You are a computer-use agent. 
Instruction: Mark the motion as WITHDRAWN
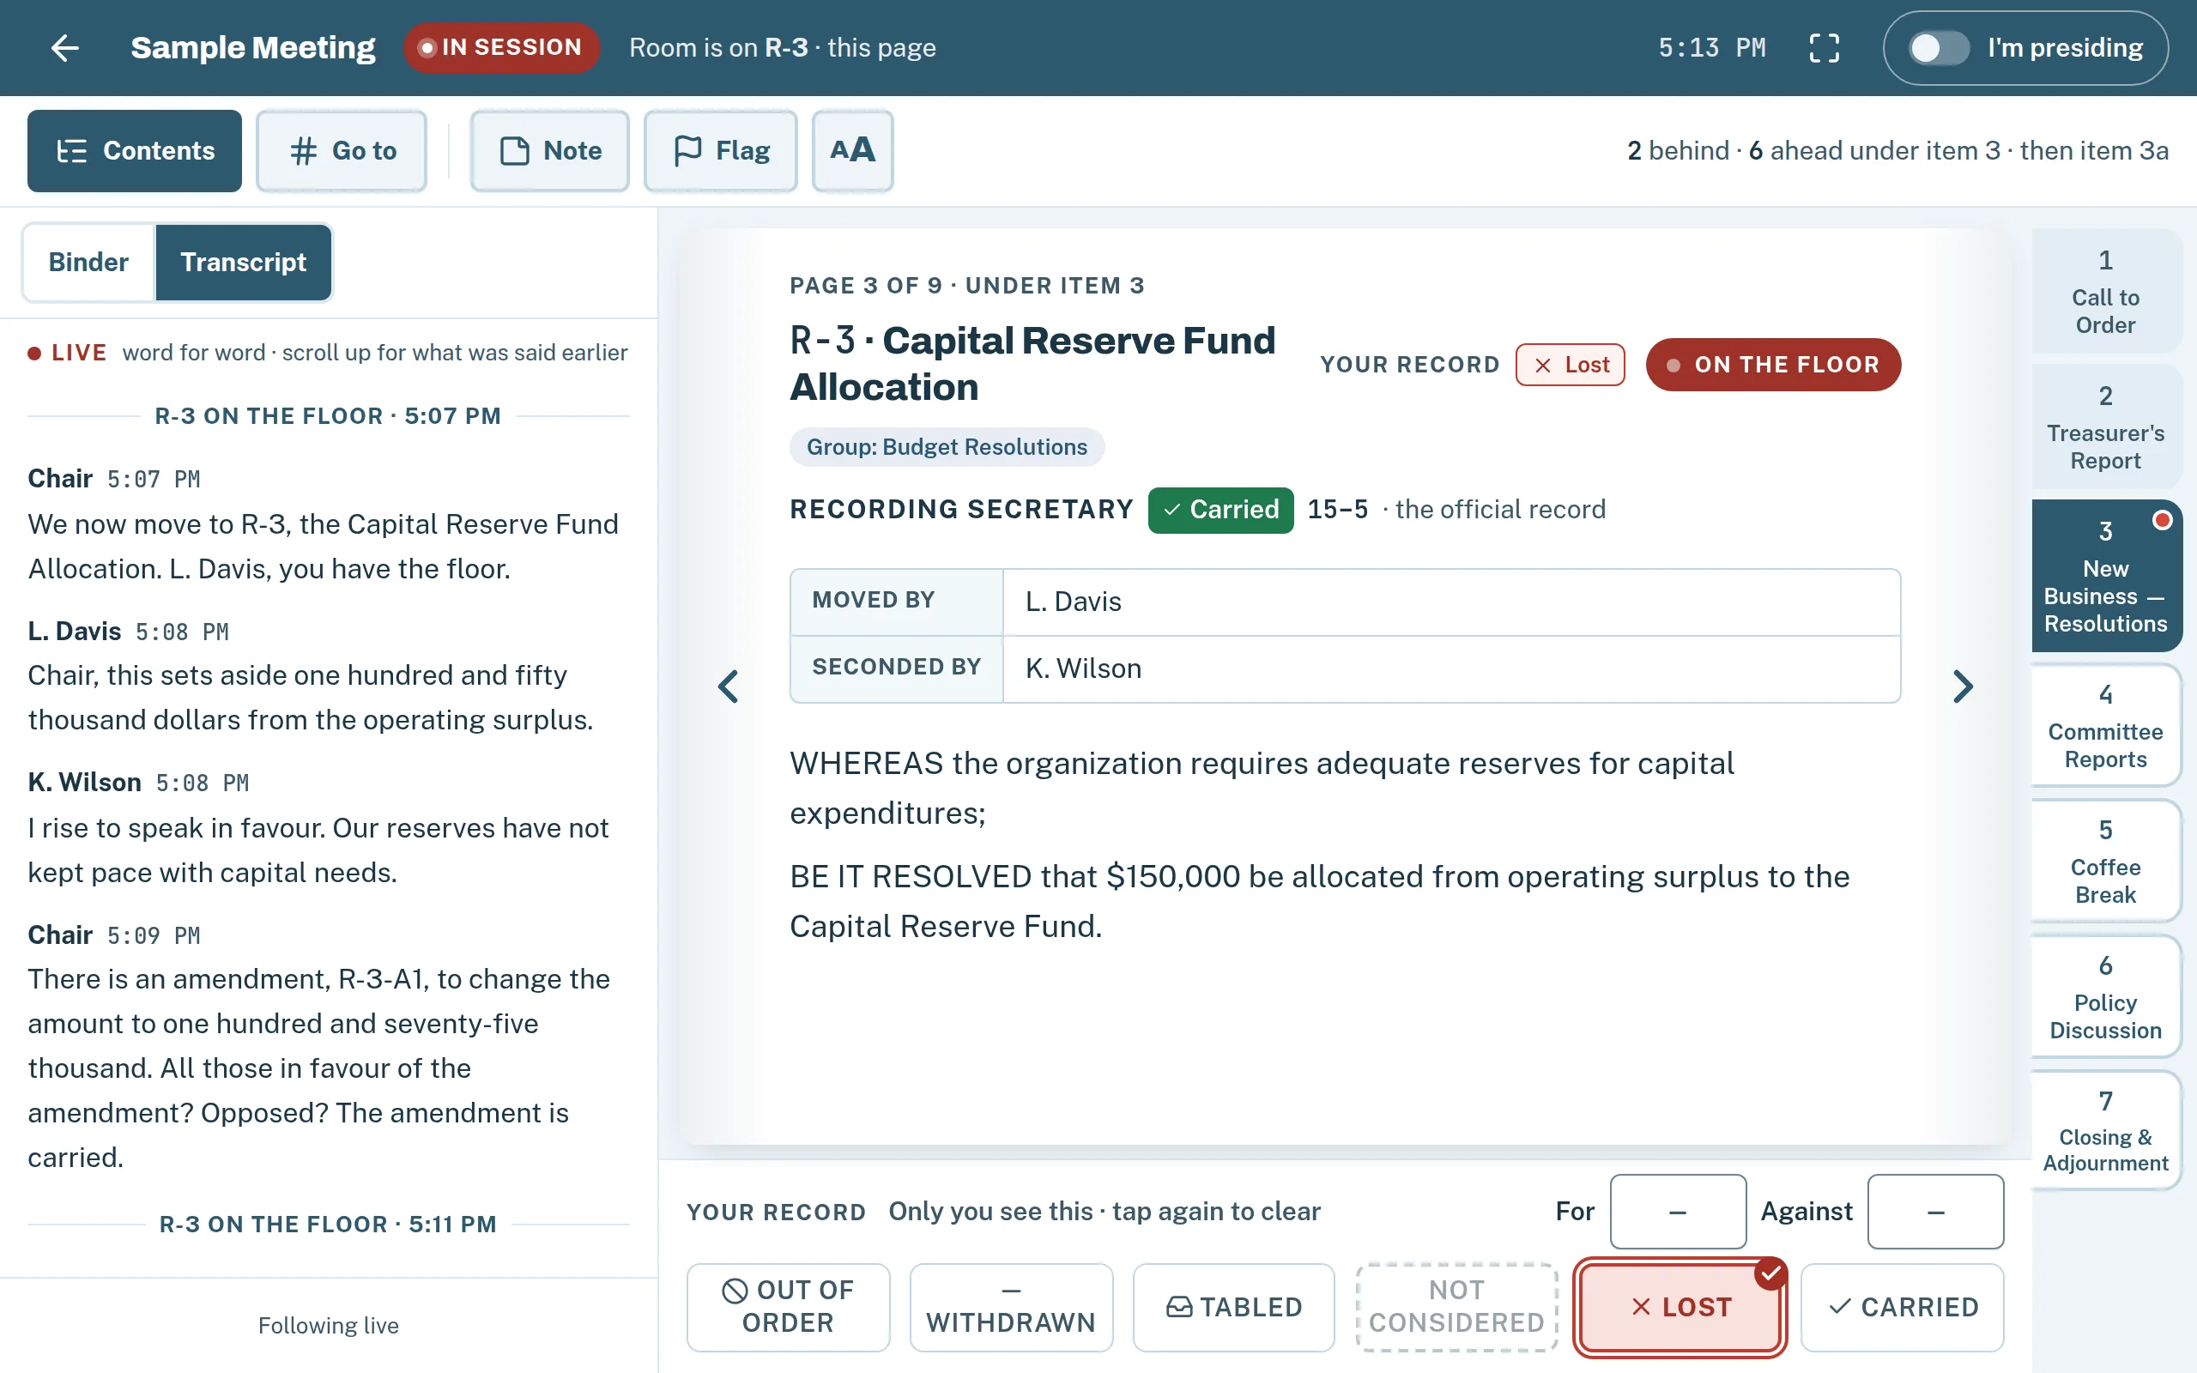tap(1011, 1307)
